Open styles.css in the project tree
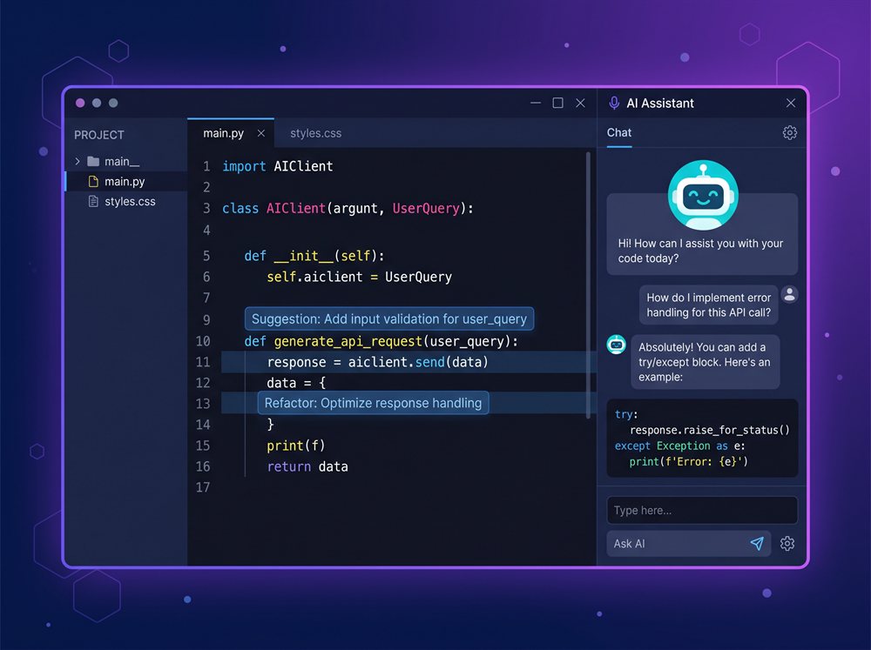 click(125, 202)
